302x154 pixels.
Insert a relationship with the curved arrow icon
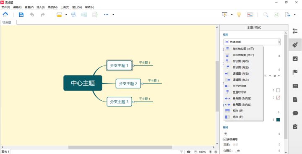[73, 15]
